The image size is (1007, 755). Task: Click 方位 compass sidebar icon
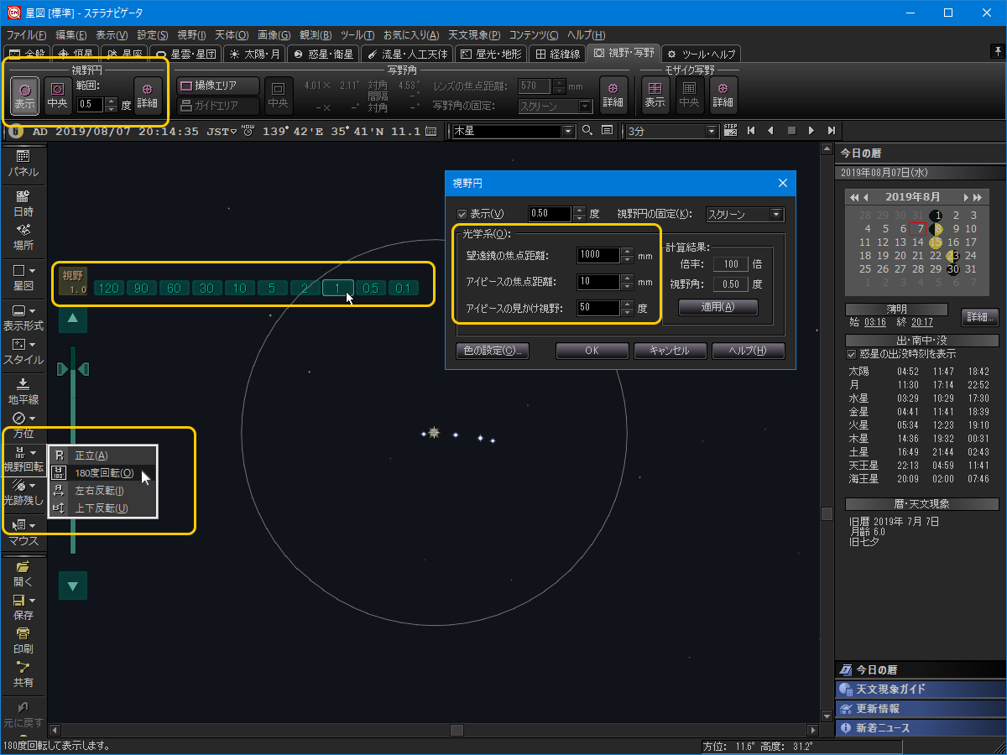23,425
